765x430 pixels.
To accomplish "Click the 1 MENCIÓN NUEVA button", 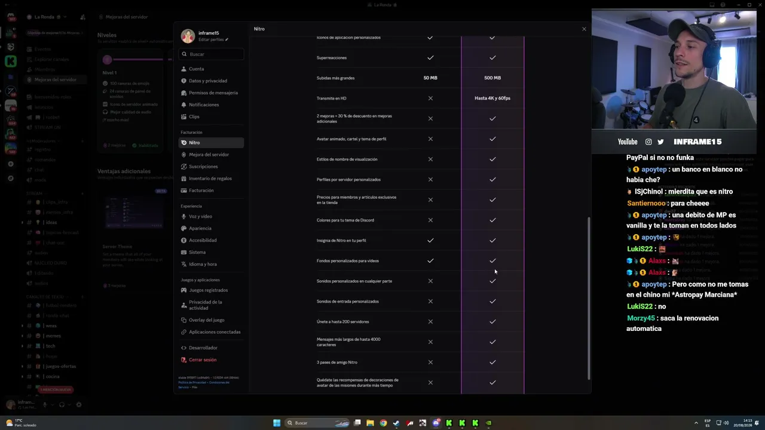I will click(56, 390).
